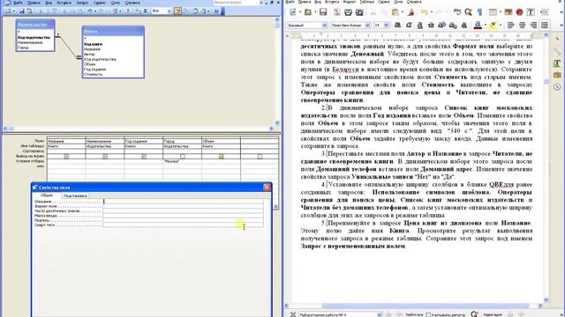
Task: Click the Export PDF icon in Writer
Action: (337, 11)
